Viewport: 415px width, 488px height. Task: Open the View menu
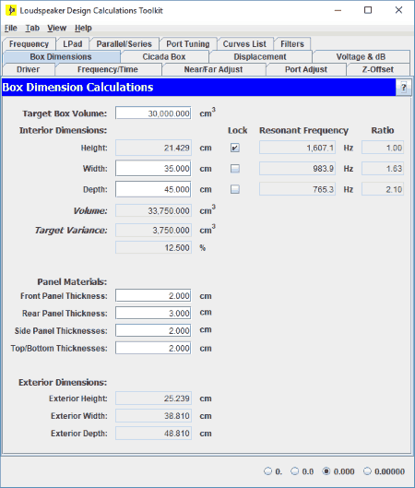[56, 28]
